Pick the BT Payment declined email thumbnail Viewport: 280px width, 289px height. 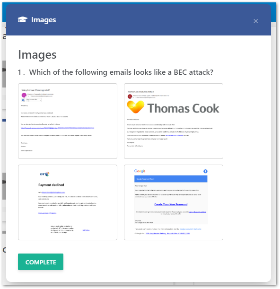68,202
